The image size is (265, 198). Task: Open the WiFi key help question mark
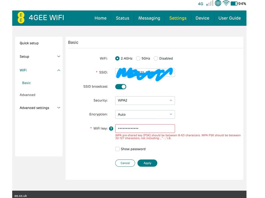pyautogui.click(x=111, y=129)
